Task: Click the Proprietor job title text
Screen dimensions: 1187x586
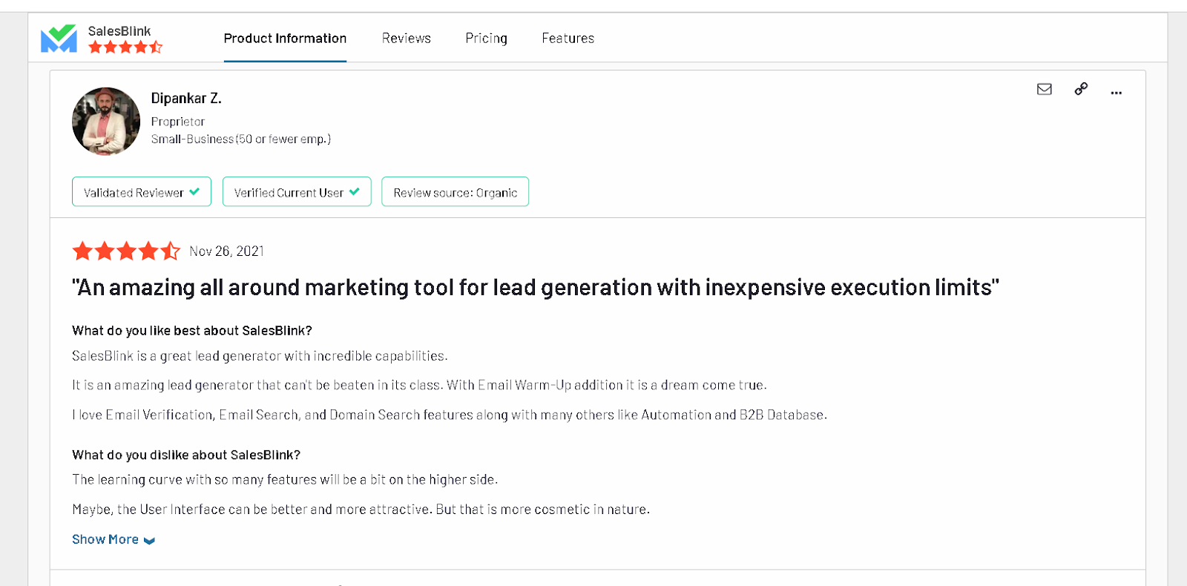Action: click(178, 122)
